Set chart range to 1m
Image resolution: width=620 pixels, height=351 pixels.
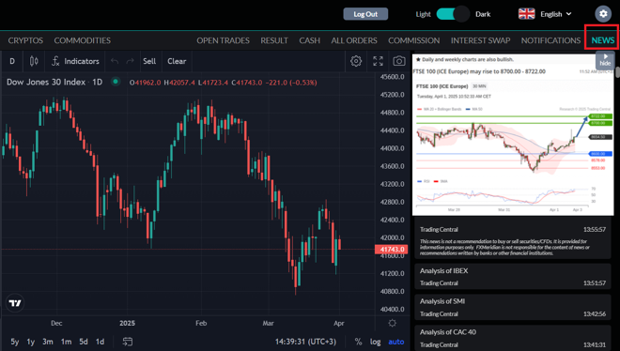tap(66, 342)
